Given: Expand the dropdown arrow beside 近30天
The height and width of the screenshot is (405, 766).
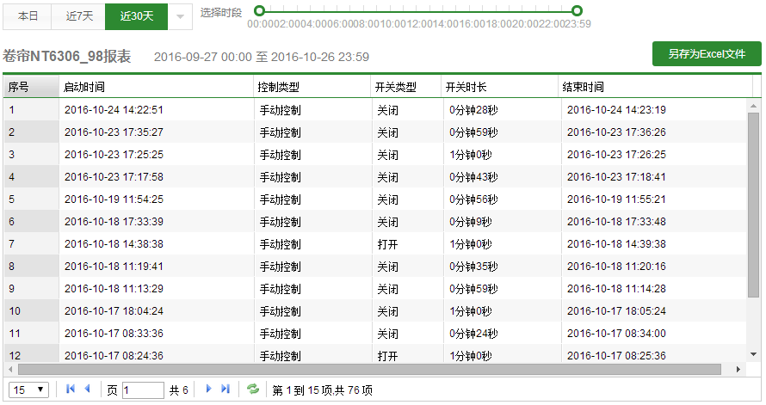Looking at the screenshot, I should pos(180,15).
